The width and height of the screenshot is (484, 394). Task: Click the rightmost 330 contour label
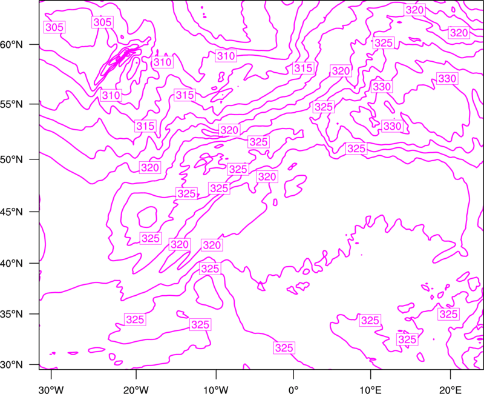click(447, 79)
